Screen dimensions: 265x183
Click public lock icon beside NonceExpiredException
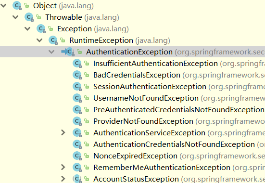[87, 156]
